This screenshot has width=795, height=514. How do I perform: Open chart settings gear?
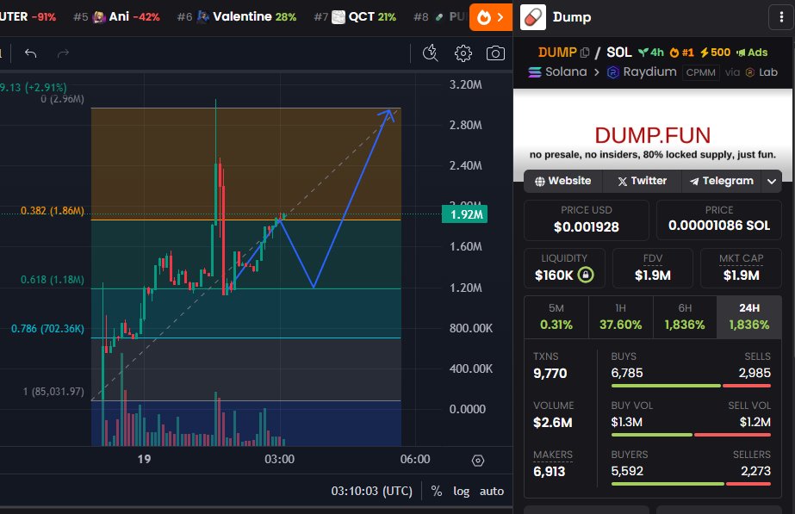[x=463, y=53]
